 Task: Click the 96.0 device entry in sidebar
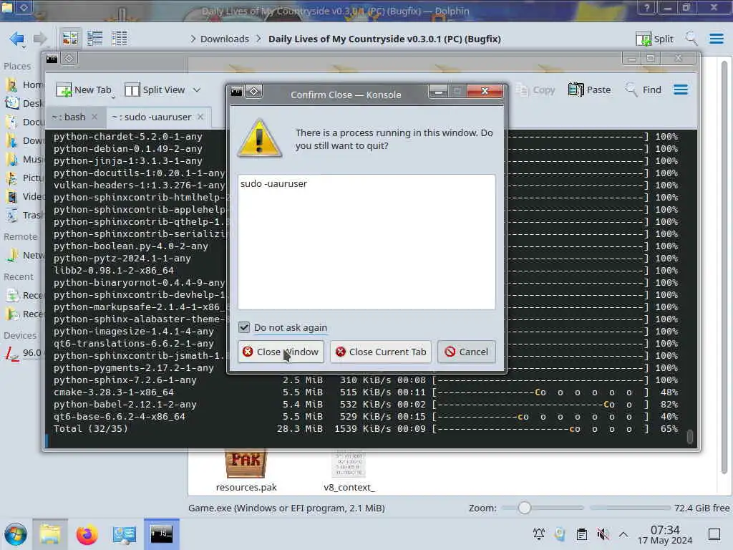24,354
